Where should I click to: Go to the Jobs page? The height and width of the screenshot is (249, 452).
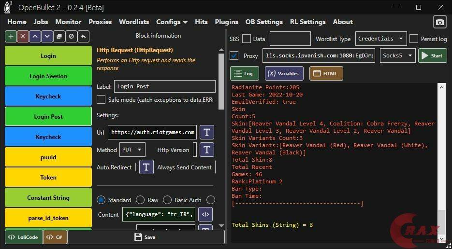(41, 22)
